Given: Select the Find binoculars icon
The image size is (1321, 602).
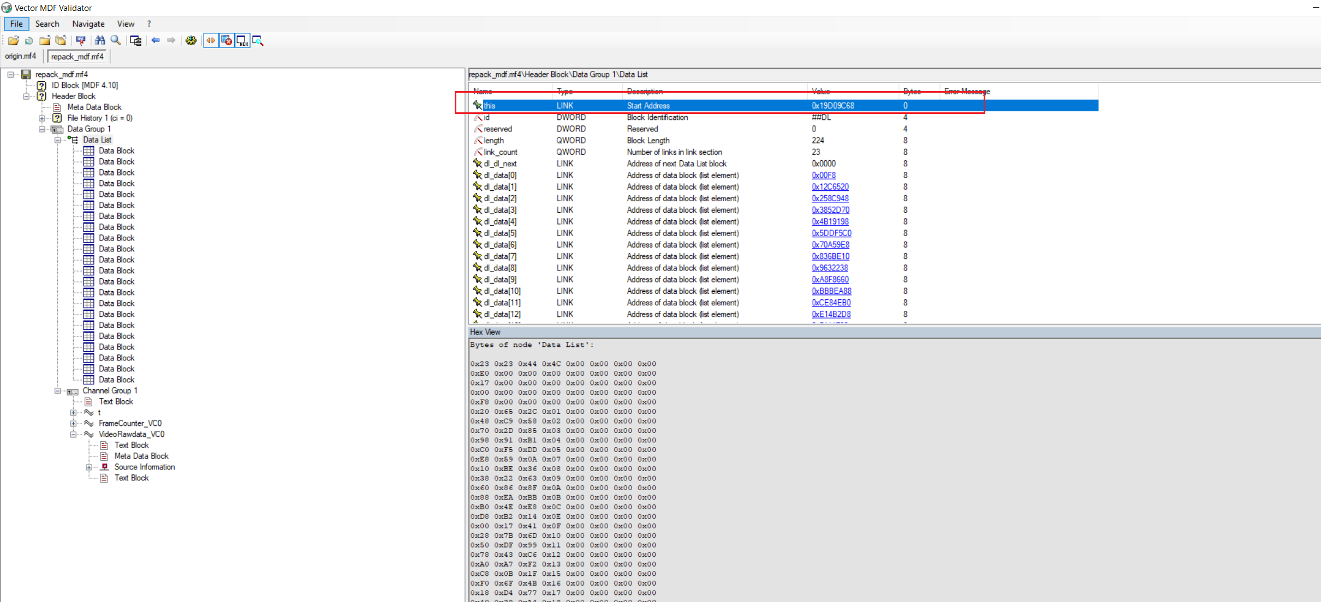Looking at the screenshot, I should pos(101,40).
